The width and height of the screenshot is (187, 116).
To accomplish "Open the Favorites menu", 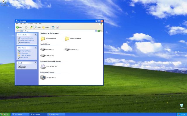I will point(30,24).
